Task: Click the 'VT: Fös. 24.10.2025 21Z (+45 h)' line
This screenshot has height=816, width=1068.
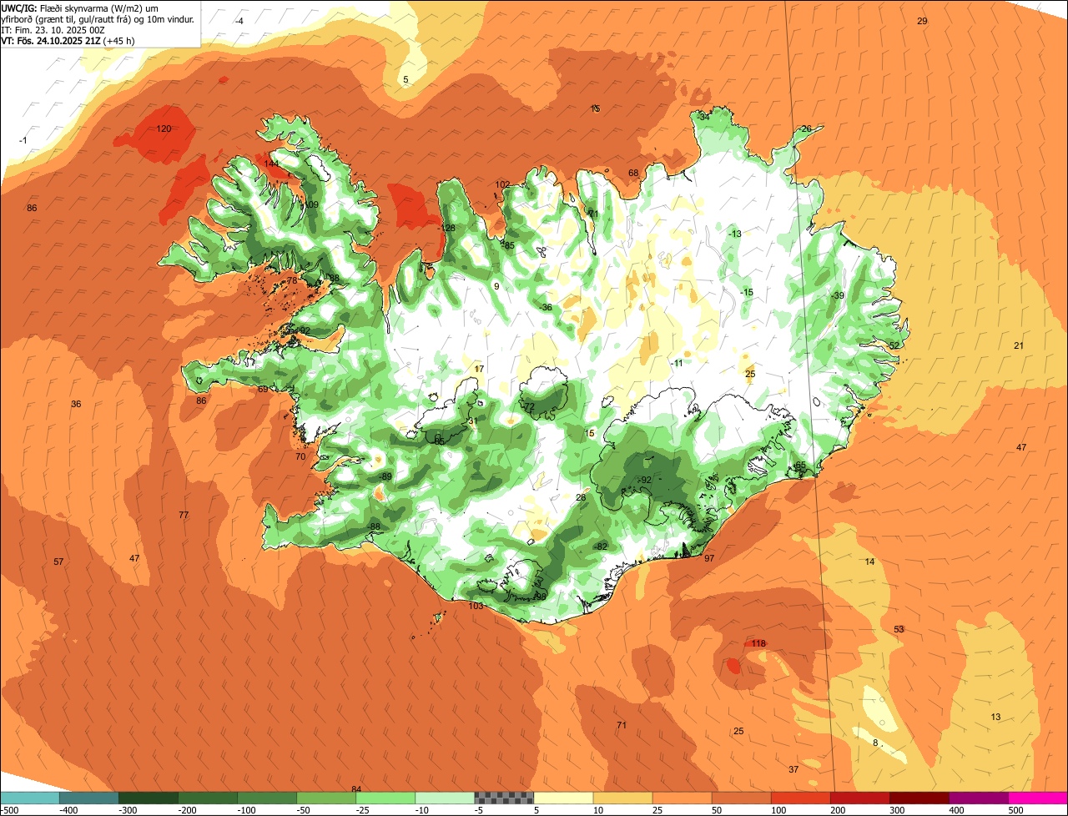Action: (x=68, y=40)
